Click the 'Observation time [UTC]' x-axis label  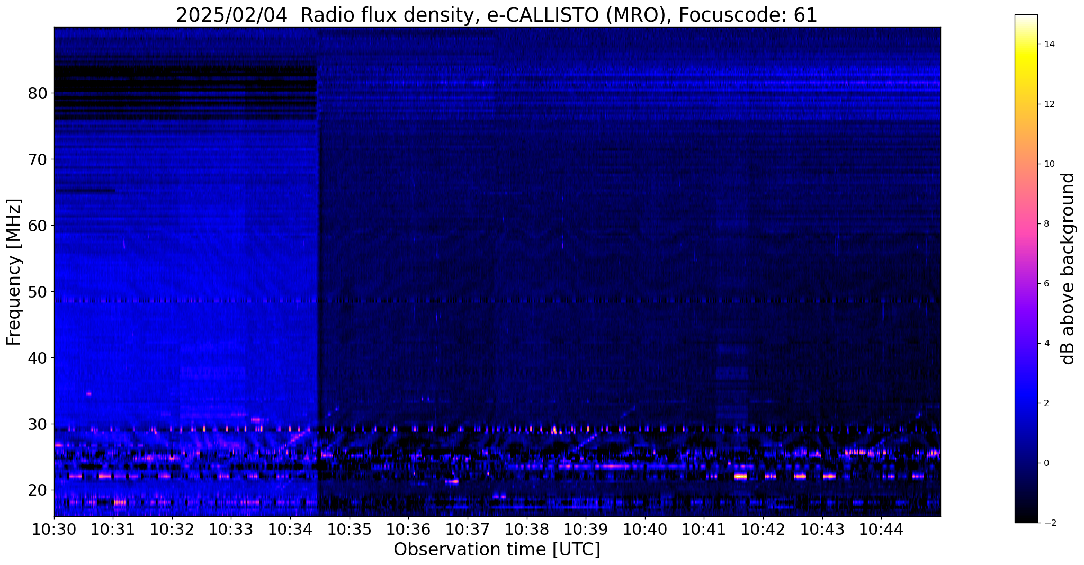point(497,549)
